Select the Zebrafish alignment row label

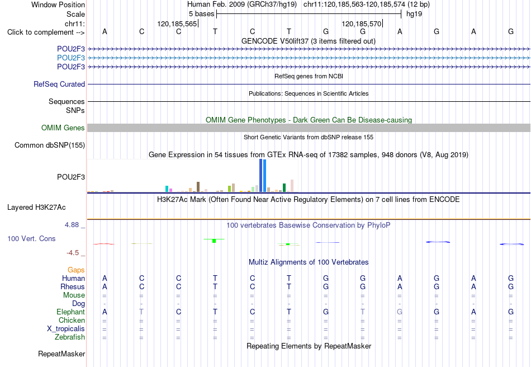coord(70,337)
